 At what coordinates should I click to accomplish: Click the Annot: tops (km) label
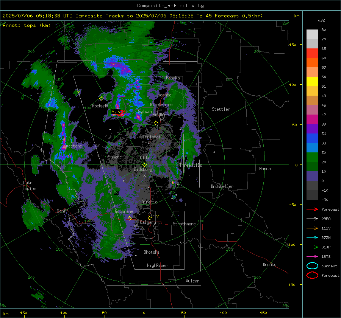[x=27, y=25]
